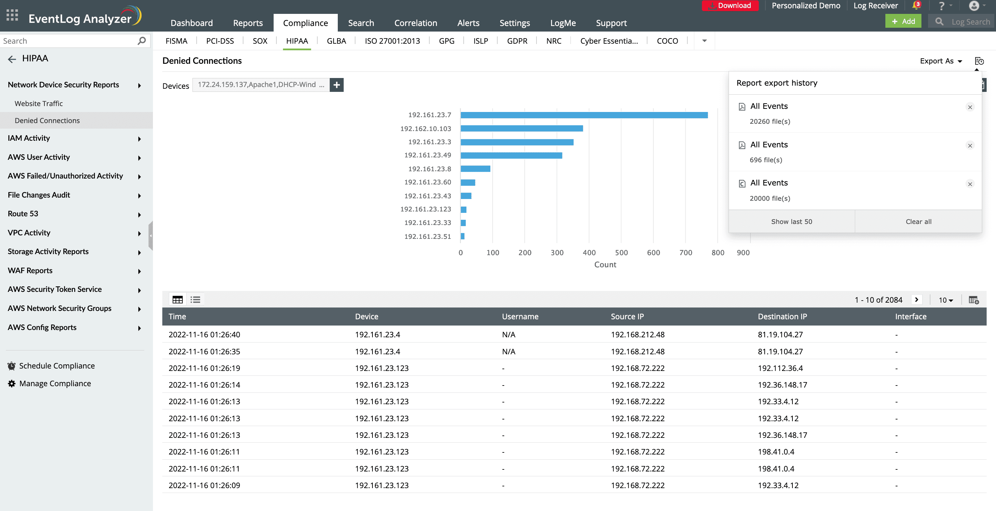Click the add devices plus icon

336,85
